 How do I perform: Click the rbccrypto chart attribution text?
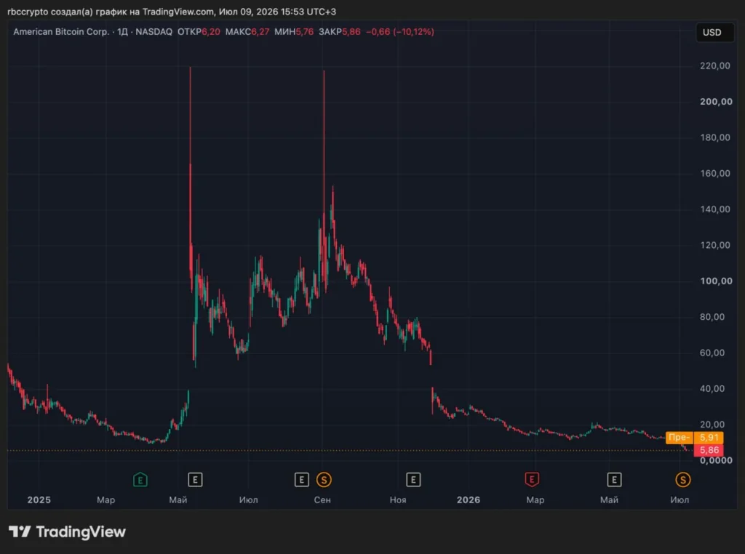(172, 12)
